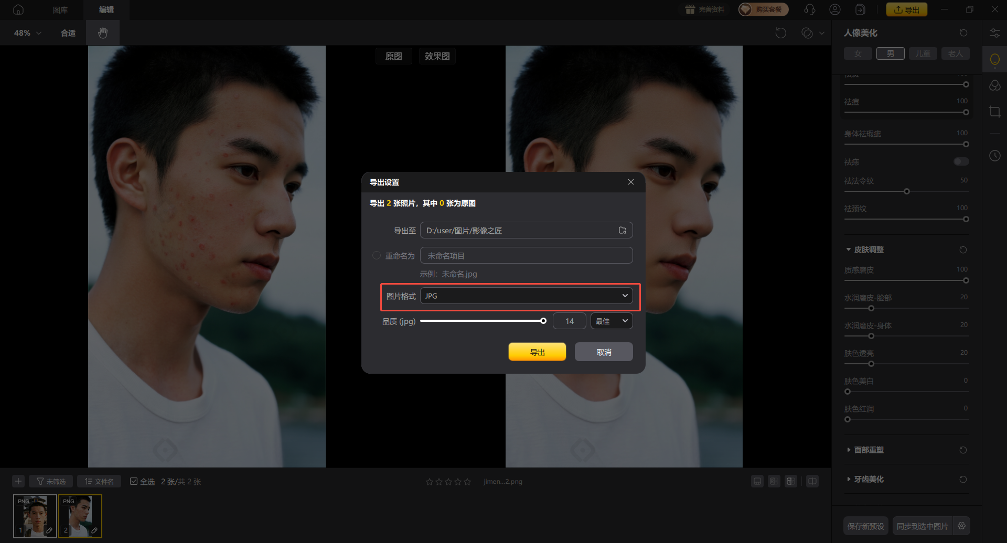
Task: Toggle the Select All checkbox
Action: tap(134, 481)
